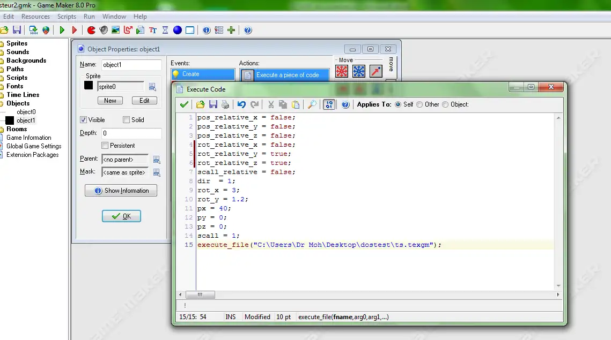611x340 pixels.
Task: Click the Depth input field
Action: point(131,133)
